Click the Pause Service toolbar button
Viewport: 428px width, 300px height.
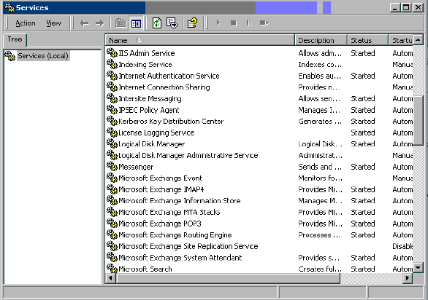pos(249,23)
